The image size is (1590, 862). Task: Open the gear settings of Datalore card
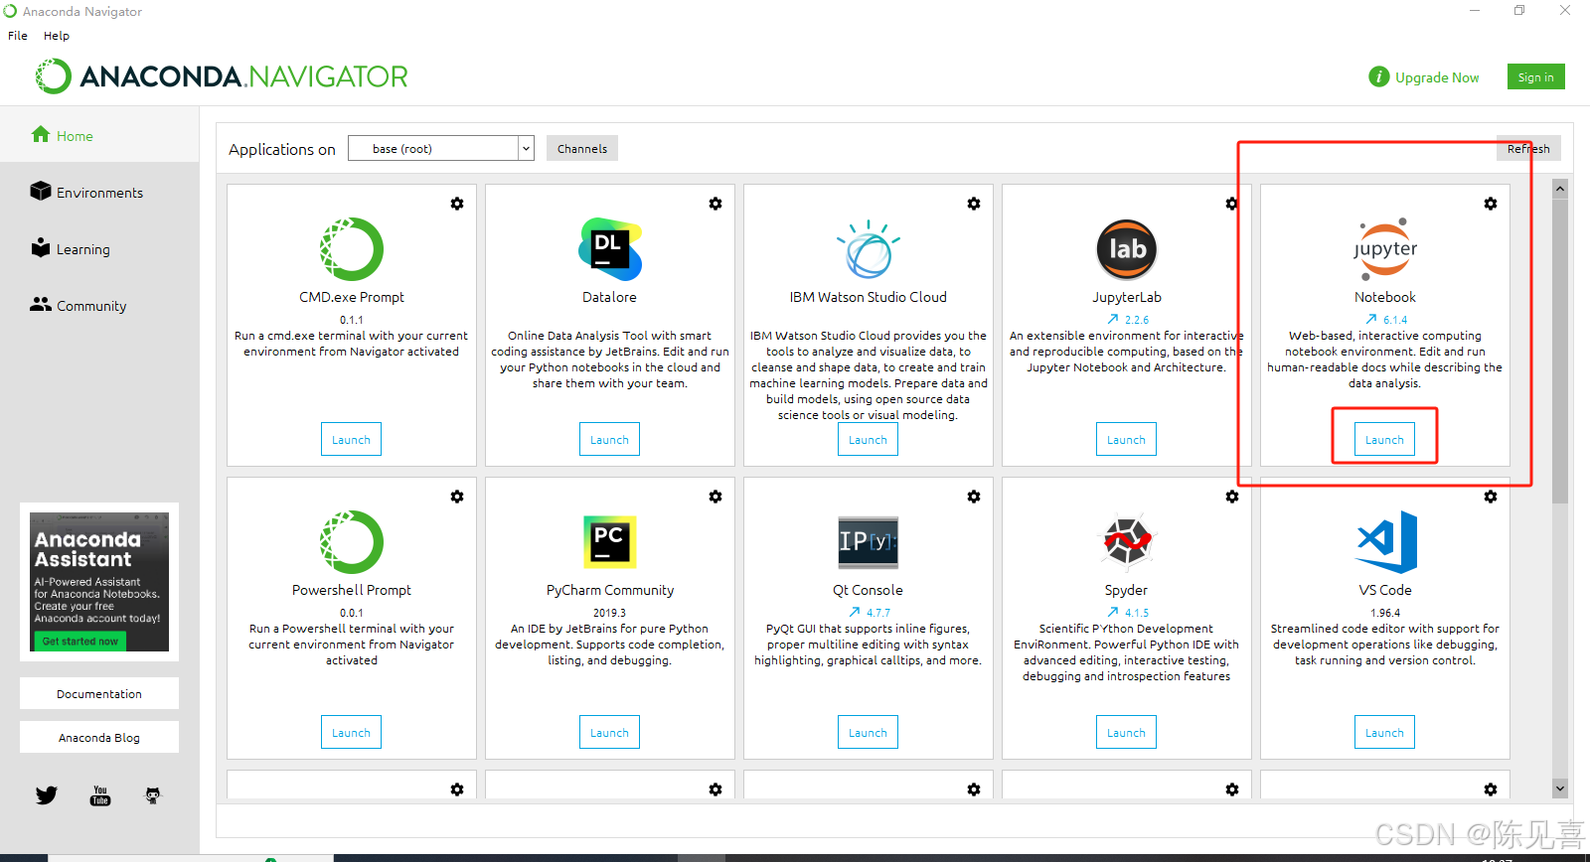pos(715,204)
